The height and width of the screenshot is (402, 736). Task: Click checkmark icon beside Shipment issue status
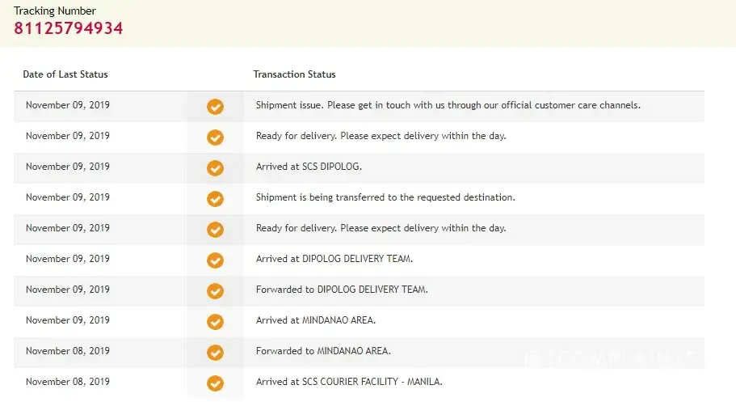point(215,107)
